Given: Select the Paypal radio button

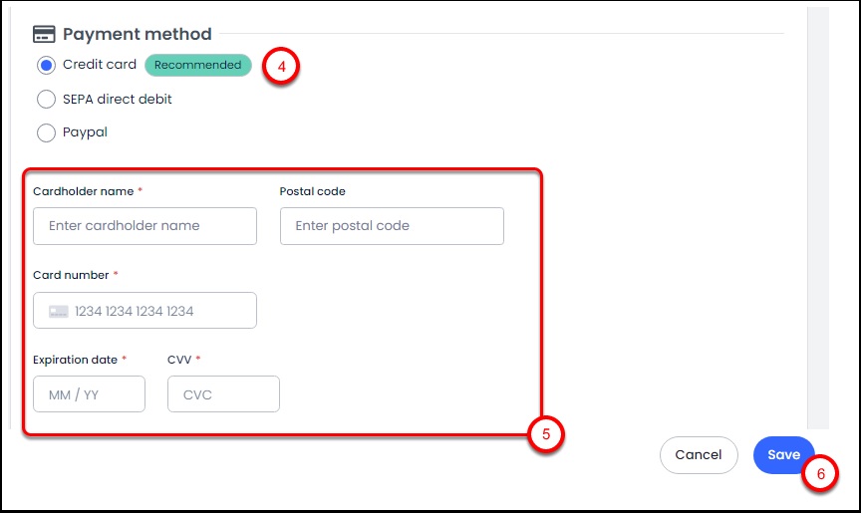Looking at the screenshot, I should click(x=46, y=132).
